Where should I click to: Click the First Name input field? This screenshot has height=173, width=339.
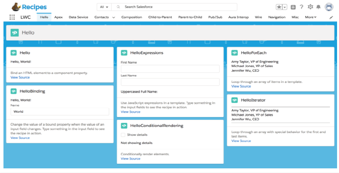tap(170, 69)
